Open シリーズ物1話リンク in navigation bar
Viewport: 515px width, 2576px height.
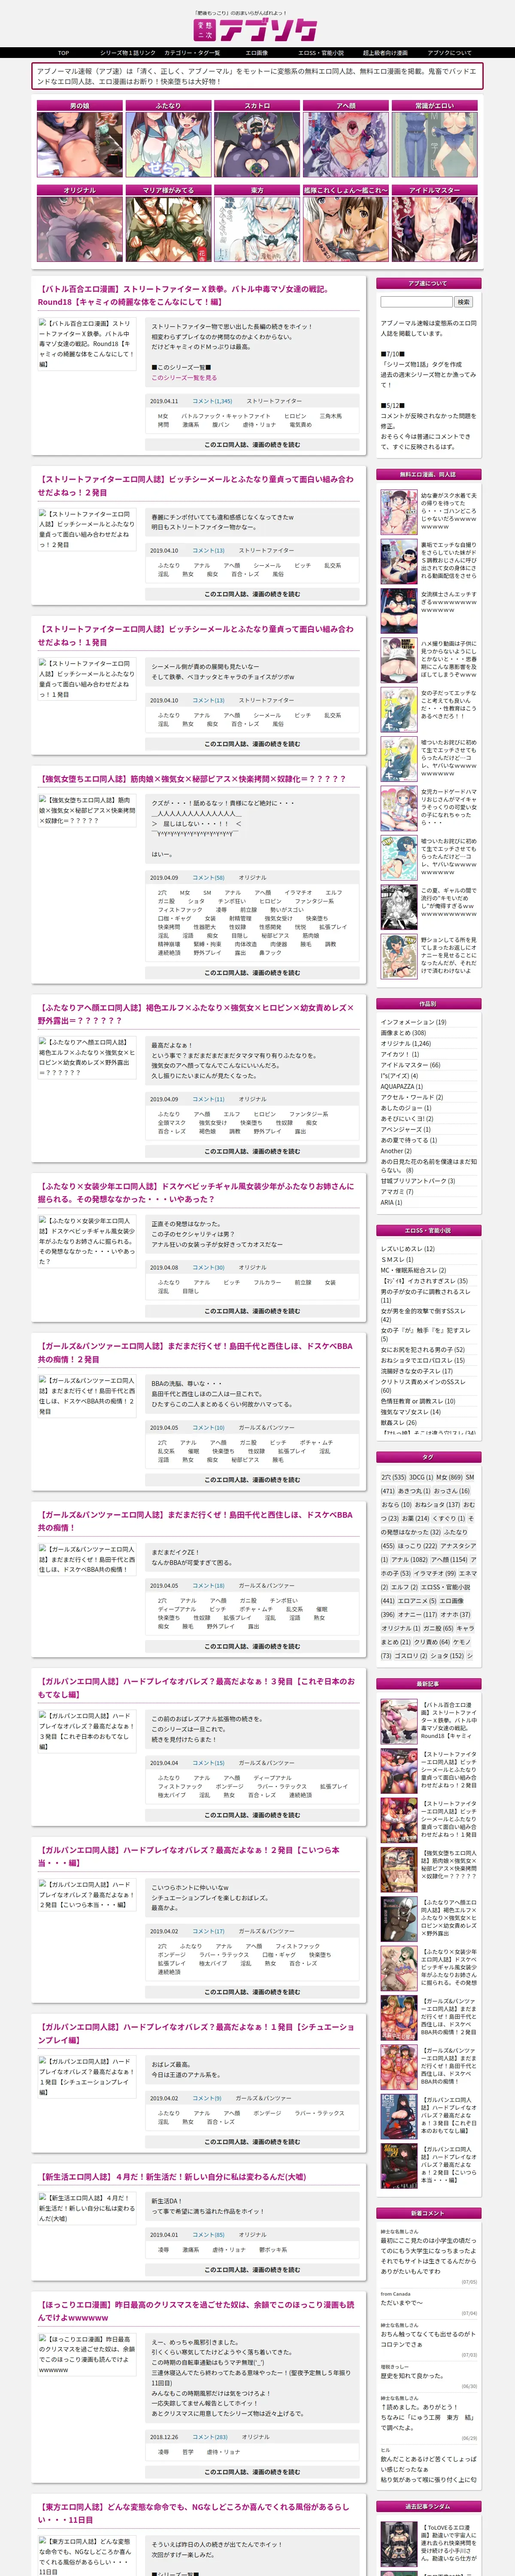pyautogui.click(x=127, y=53)
